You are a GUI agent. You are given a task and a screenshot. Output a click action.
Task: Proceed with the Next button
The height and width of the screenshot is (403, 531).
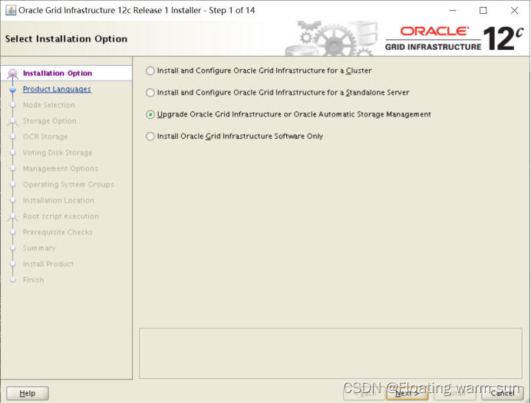pyautogui.click(x=407, y=393)
